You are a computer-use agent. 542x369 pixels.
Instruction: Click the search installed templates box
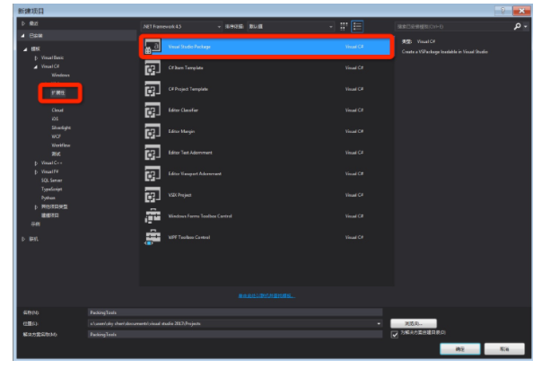coord(453,27)
